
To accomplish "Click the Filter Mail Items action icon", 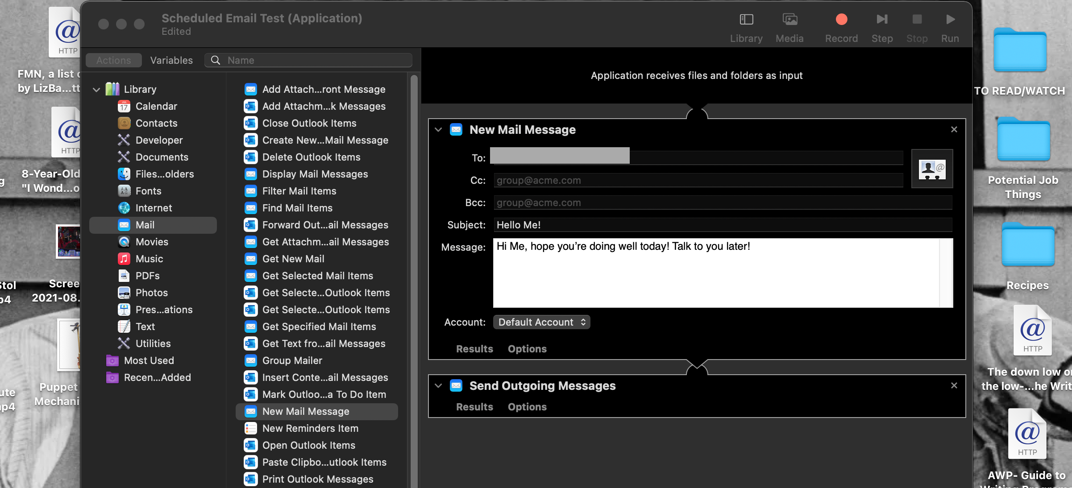I will pyautogui.click(x=250, y=190).
